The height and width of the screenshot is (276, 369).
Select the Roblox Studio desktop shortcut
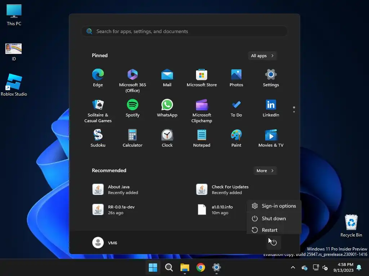pyautogui.click(x=14, y=85)
